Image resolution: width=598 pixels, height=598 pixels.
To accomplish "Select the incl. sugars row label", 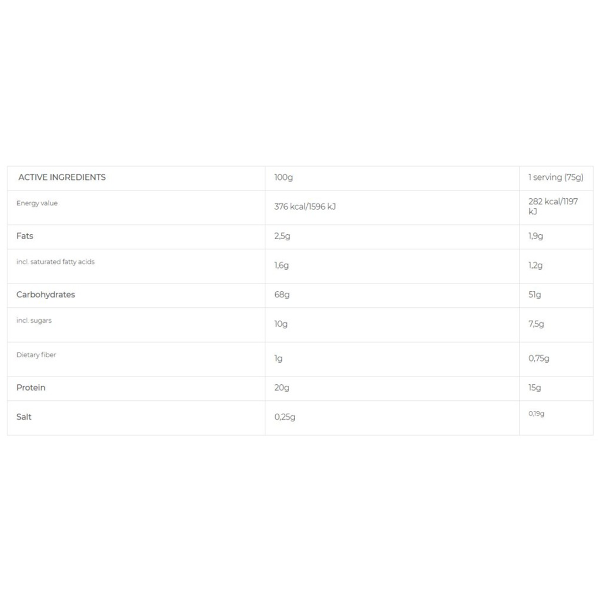I will click(34, 321).
